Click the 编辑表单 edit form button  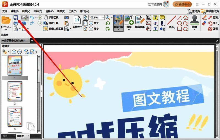[x=140, y=22]
